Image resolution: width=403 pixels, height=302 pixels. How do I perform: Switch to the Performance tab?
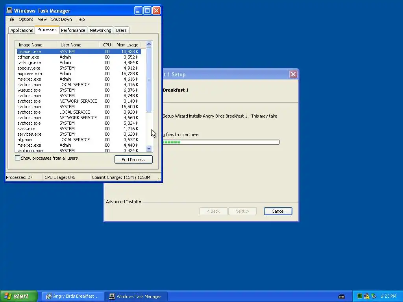(73, 30)
